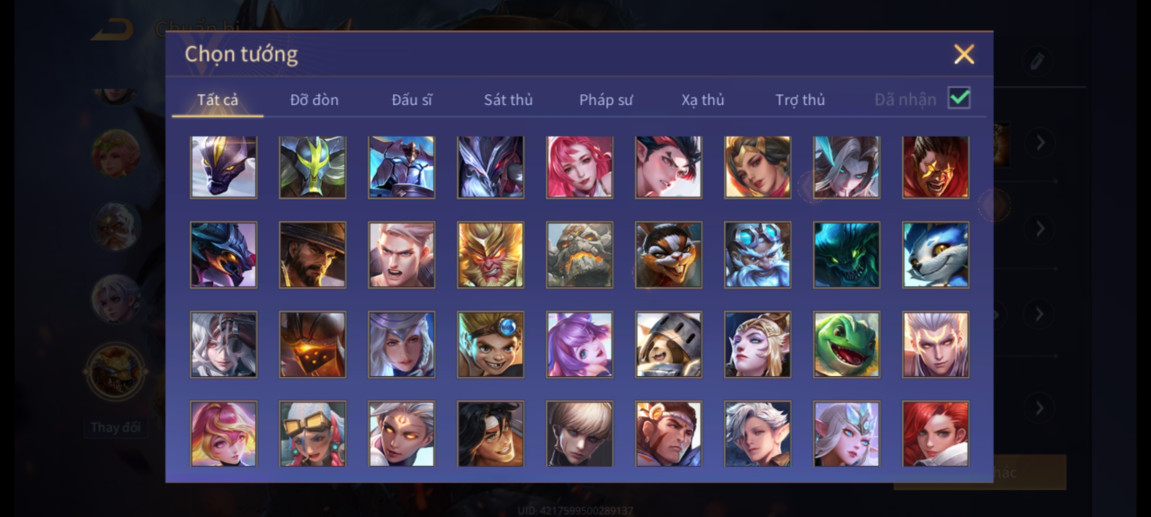This screenshot has width=1151, height=517.
Task: Show the Xạ thủ hero list
Action: [x=703, y=100]
